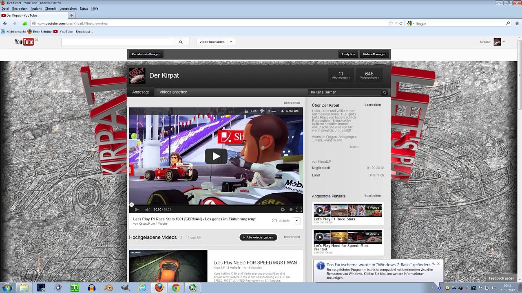This screenshot has width=522, height=293.
Task: Click the Feedback geben button
Action: (x=502, y=278)
